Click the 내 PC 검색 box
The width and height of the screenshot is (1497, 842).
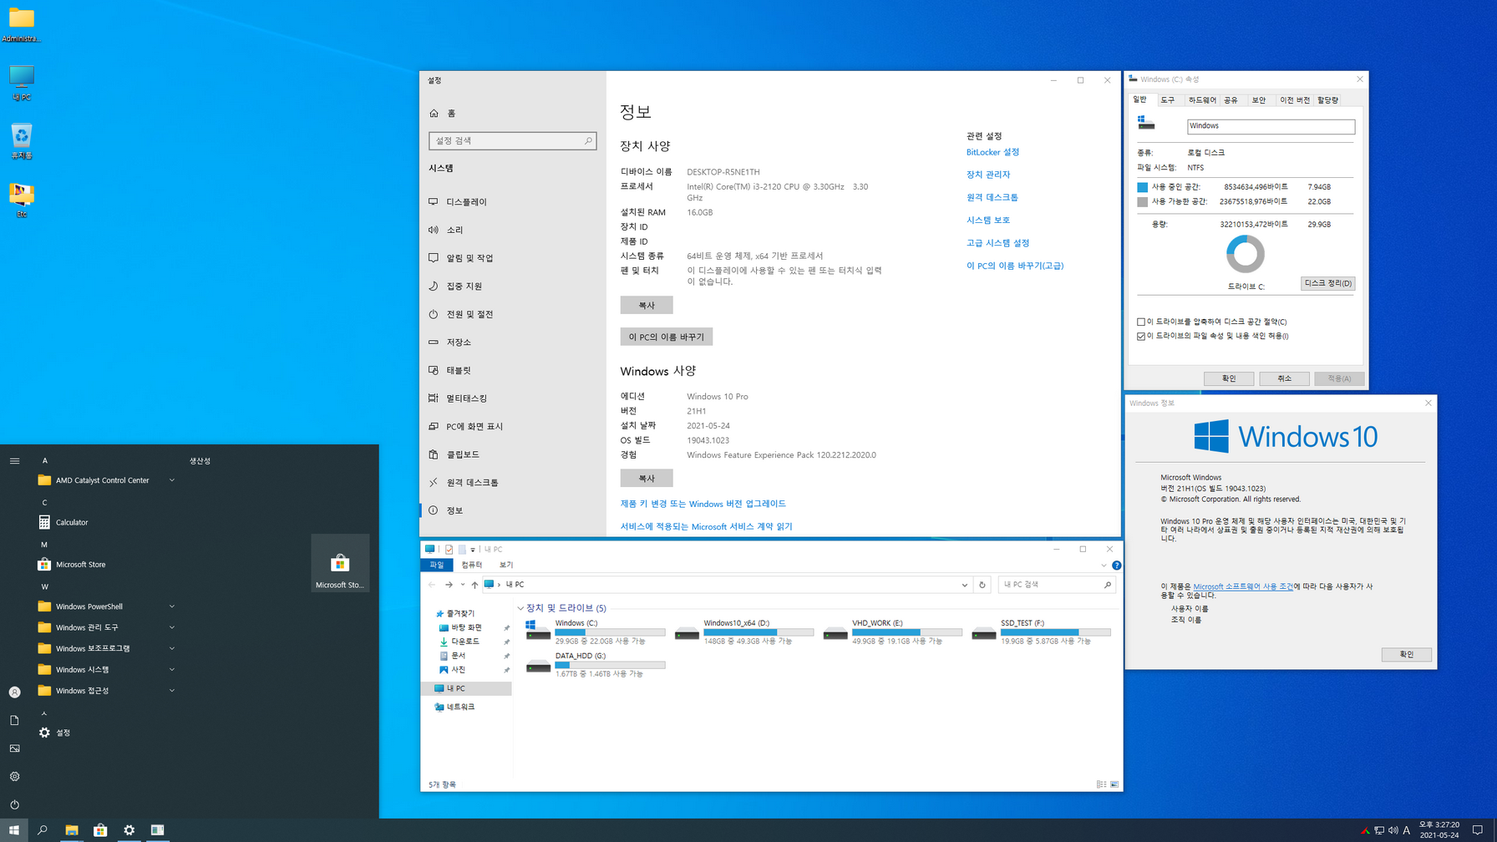point(1057,585)
